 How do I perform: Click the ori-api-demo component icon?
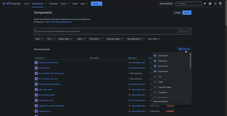tap(36, 68)
